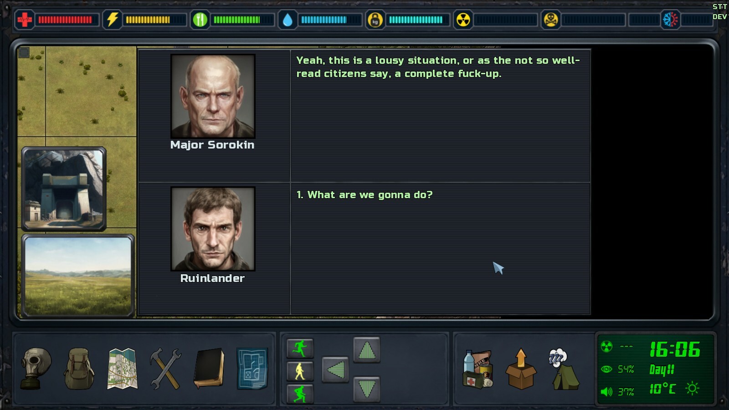Click the sound volume 37% indicator
This screenshot has height=410, width=729.
617,391
